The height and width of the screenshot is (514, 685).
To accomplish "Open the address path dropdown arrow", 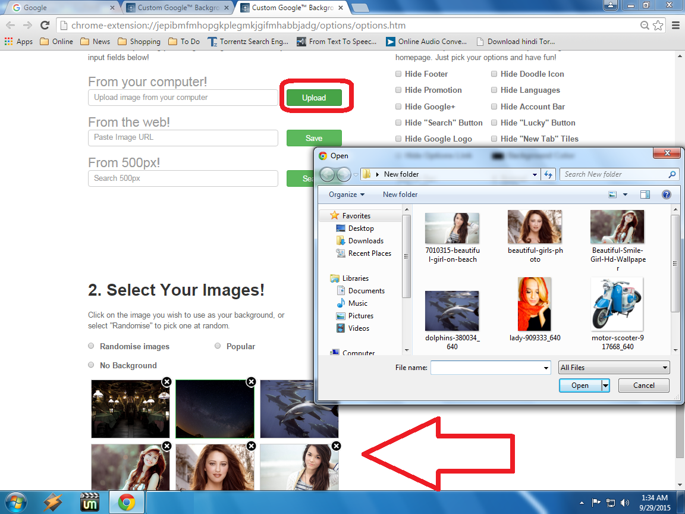I will (x=535, y=174).
